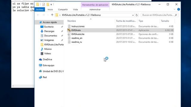191x107 pixels.
Task: Click the Instrucciones document icon
Action: tap(69, 26)
